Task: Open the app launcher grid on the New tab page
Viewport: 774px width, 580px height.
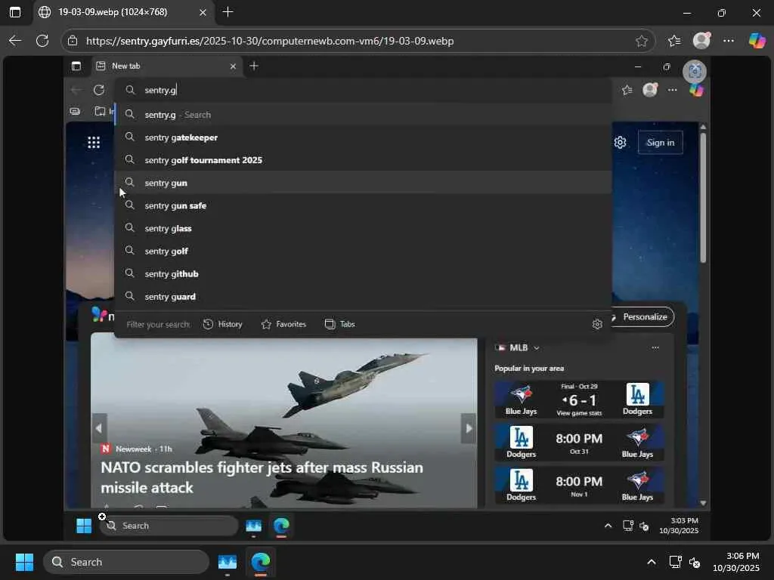Action: 94,143
